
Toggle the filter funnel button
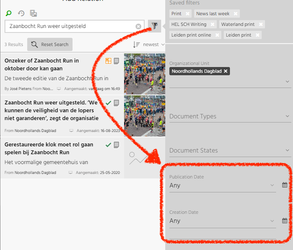coord(155,26)
